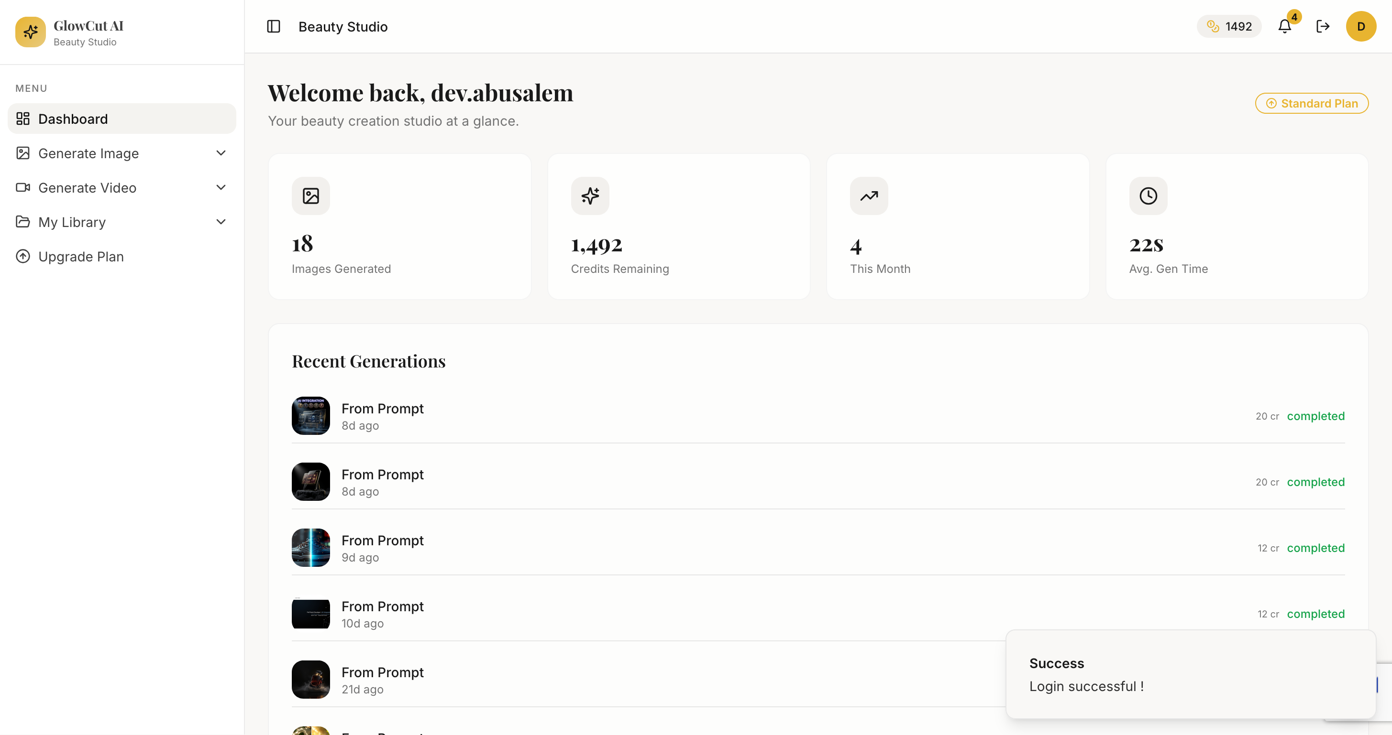Click the Avg. Gen Time clock icon
Image resolution: width=1392 pixels, height=735 pixels.
[x=1149, y=195]
